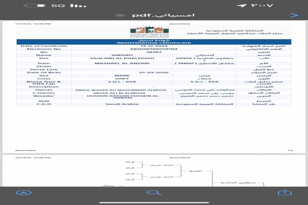Expand the title dropdown chevron
Image resolution: width=308 pixels, height=205 pixels.
[120, 15]
